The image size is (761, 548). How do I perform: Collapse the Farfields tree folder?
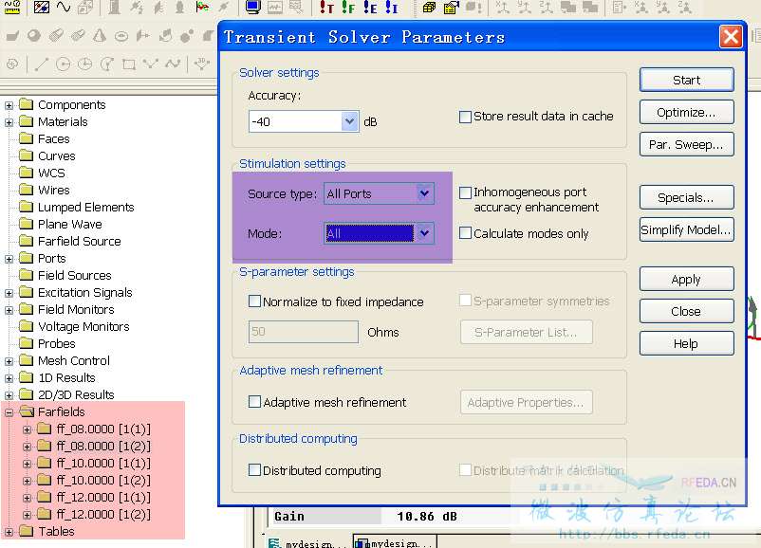point(9,412)
